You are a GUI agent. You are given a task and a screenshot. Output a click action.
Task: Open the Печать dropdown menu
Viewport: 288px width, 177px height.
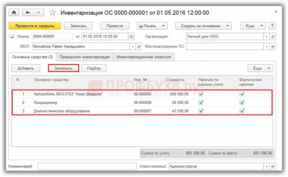tap(152, 26)
